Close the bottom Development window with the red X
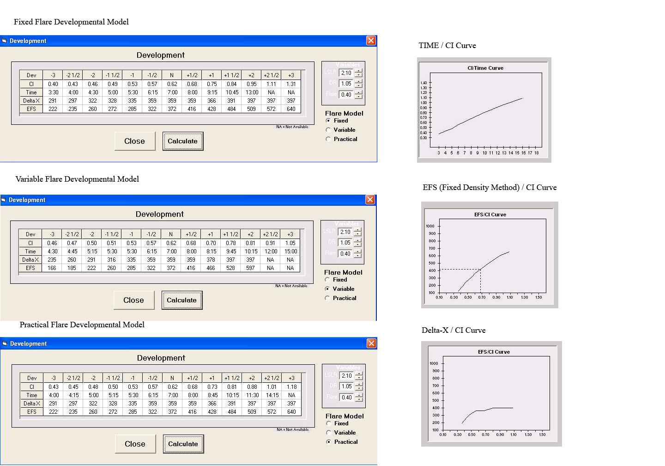 pyautogui.click(x=371, y=343)
